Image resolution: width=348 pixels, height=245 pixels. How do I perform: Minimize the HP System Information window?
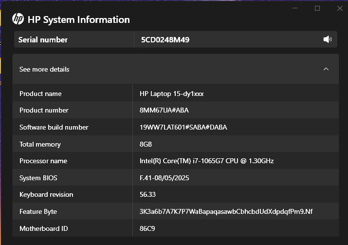pos(295,8)
